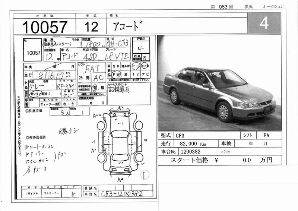Click the cooling value AC
298x211 pixels.
[x=98, y=78]
